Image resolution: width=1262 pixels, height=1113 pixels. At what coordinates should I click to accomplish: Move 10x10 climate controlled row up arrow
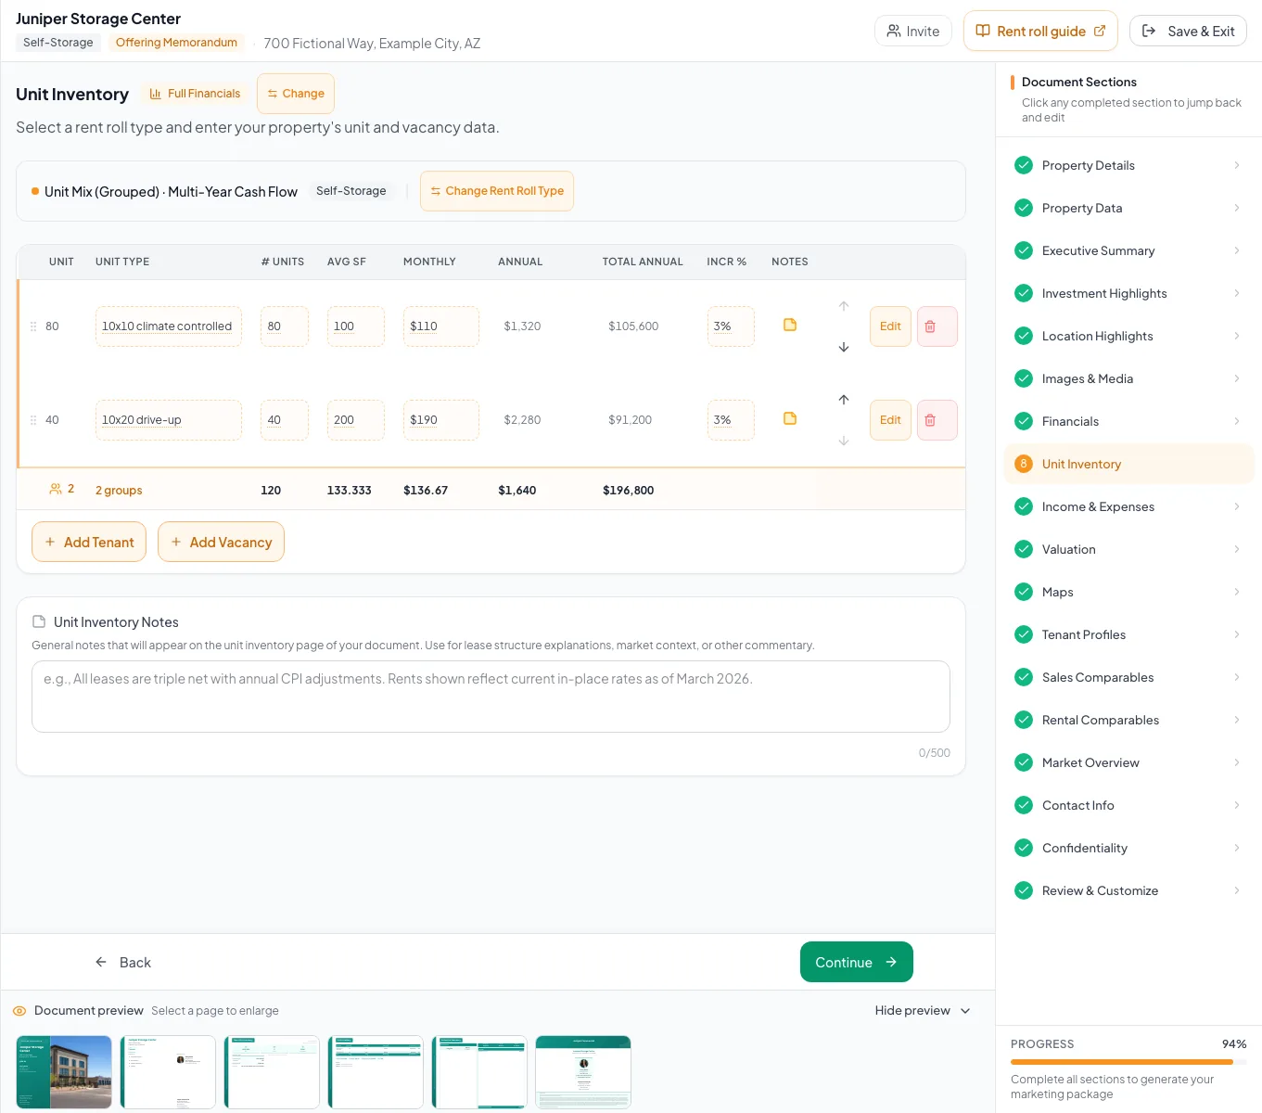[844, 306]
